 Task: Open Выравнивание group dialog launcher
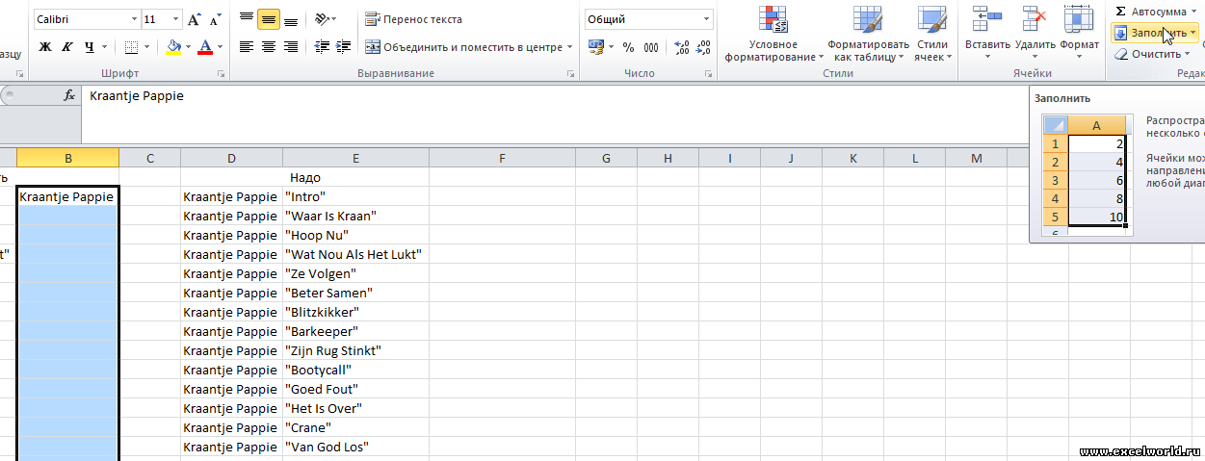[568, 73]
